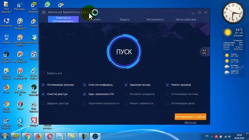This screenshot has height=140, width=249.
Task: Switch to the Ускорение tab
Action: point(94,19)
